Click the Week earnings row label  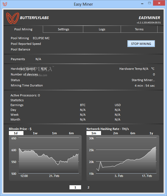pos(15,115)
